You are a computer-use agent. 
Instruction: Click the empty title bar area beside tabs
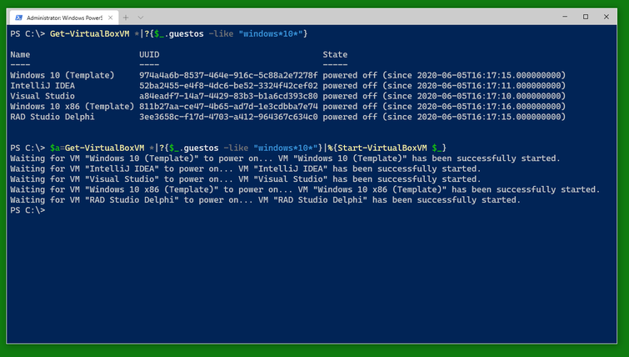point(349,18)
